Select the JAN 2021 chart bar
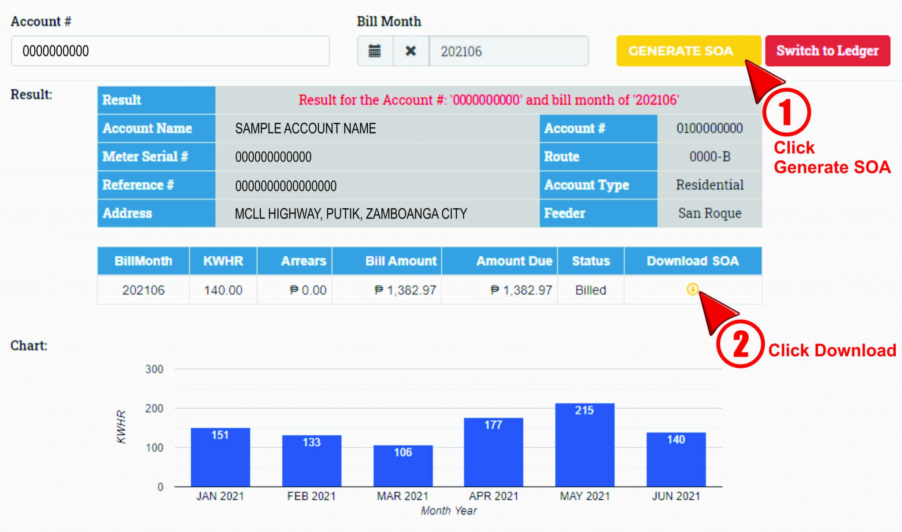 (x=220, y=454)
